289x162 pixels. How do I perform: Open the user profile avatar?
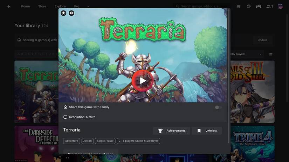coord(280,6)
